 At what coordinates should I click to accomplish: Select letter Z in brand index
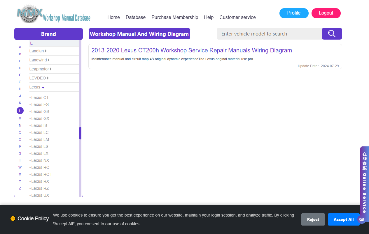20,188
